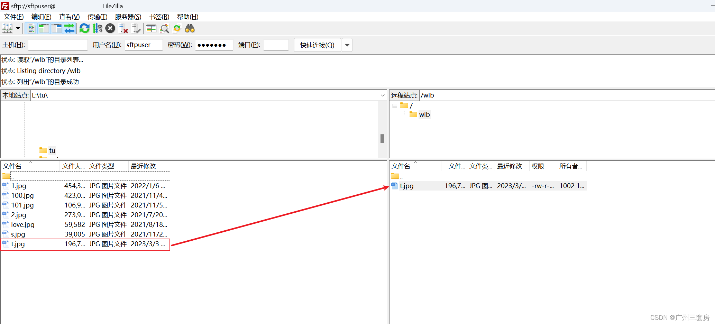Sort local files by 文件名 column
Image resolution: width=715 pixels, height=324 pixels.
[30, 166]
